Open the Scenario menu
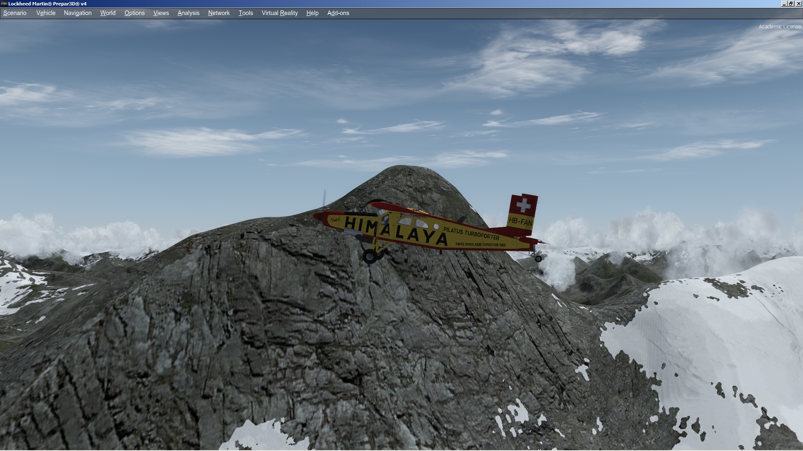The width and height of the screenshot is (803, 451). click(x=15, y=13)
